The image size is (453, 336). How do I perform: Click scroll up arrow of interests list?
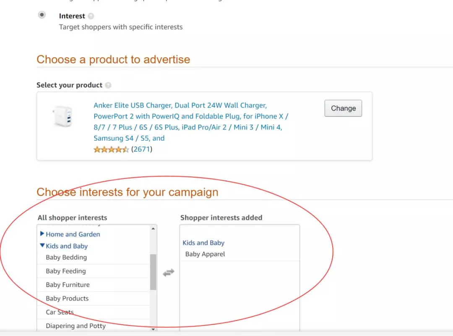pos(154,229)
